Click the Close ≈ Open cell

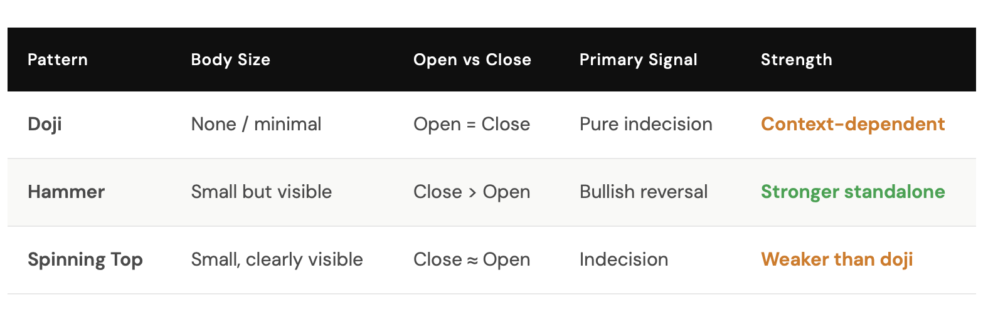point(472,259)
